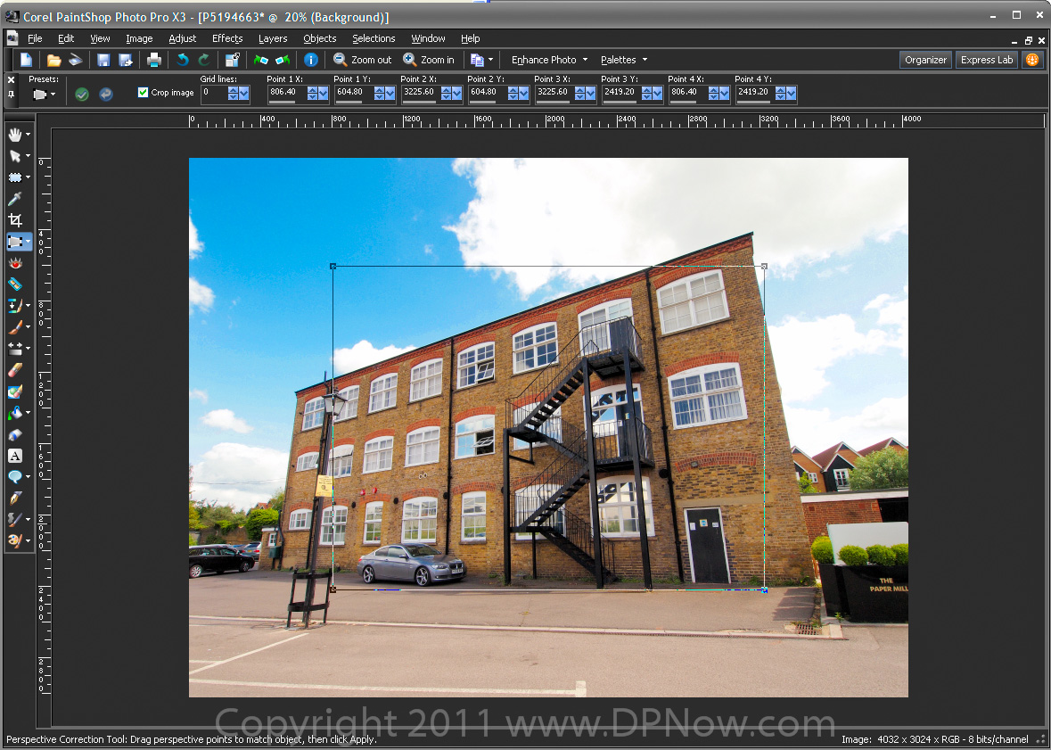The image size is (1051, 750).
Task: Click the Flood Fill bucket tool
Action: click(x=15, y=413)
